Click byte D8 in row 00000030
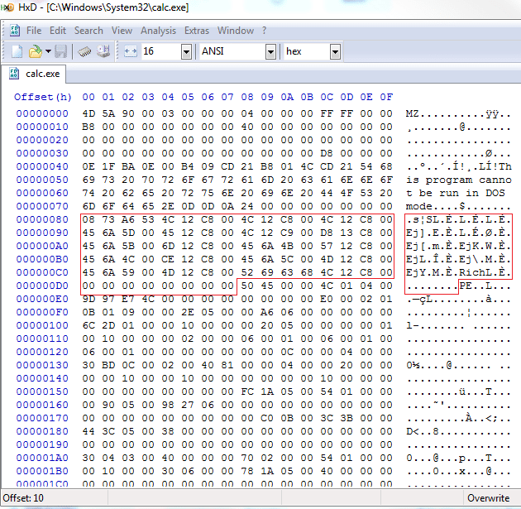This screenshot has height=509, width=521. point(327,153)
